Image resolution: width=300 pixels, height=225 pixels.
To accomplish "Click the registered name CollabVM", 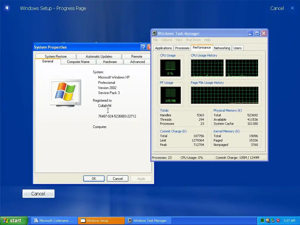I will coord(105,105).
